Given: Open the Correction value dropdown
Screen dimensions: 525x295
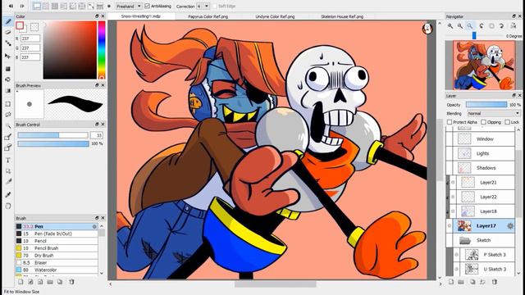Looking at the screenshot, I should click(x=203, y=6).
